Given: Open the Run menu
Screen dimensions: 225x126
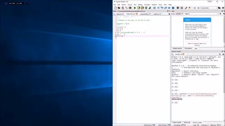Looking at the screenshot, I should 135,5.
